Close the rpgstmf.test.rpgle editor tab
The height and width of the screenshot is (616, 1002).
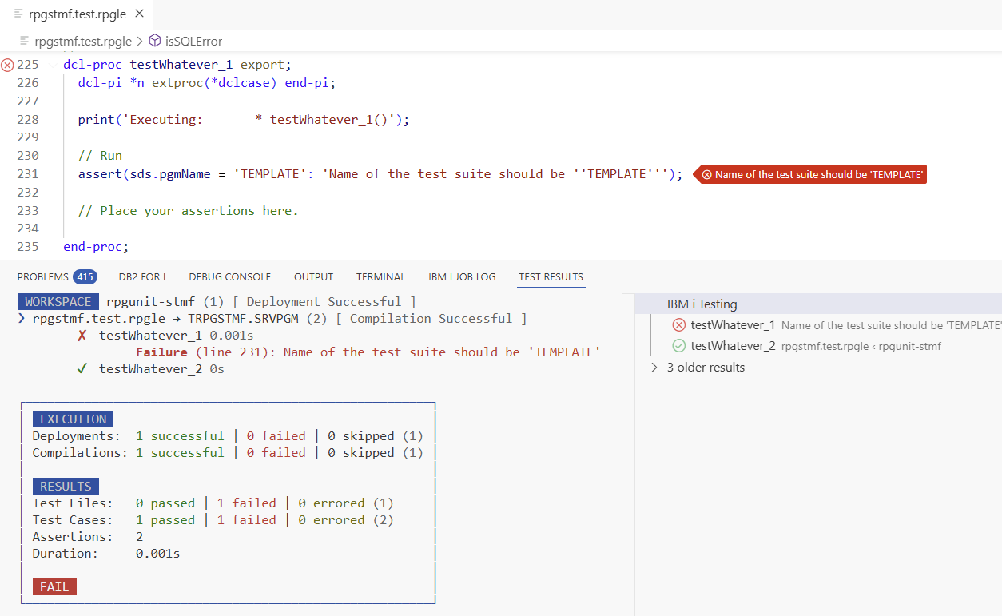click(x=140, y=14)
